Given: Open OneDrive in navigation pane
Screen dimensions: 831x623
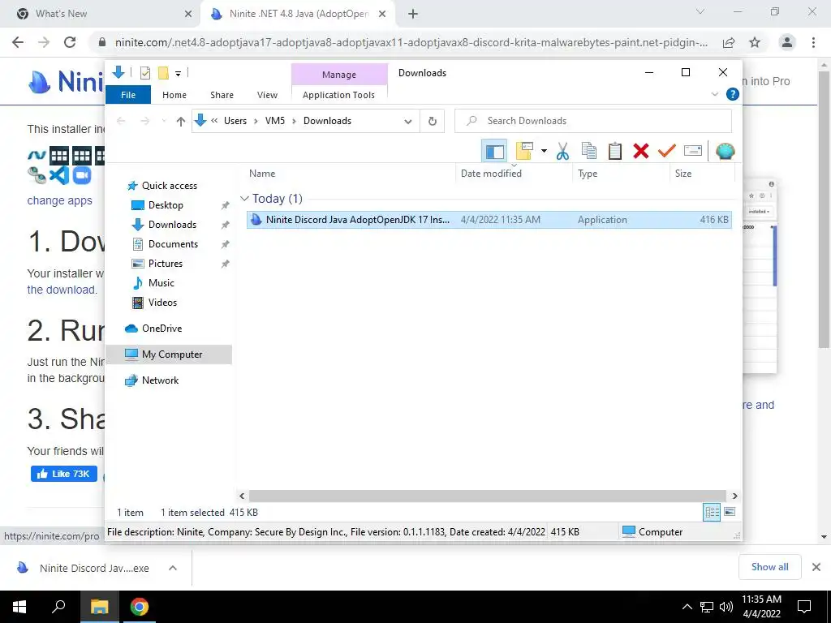Looking at the screenshot, I should pyautogui.click(x=161, y=329).
